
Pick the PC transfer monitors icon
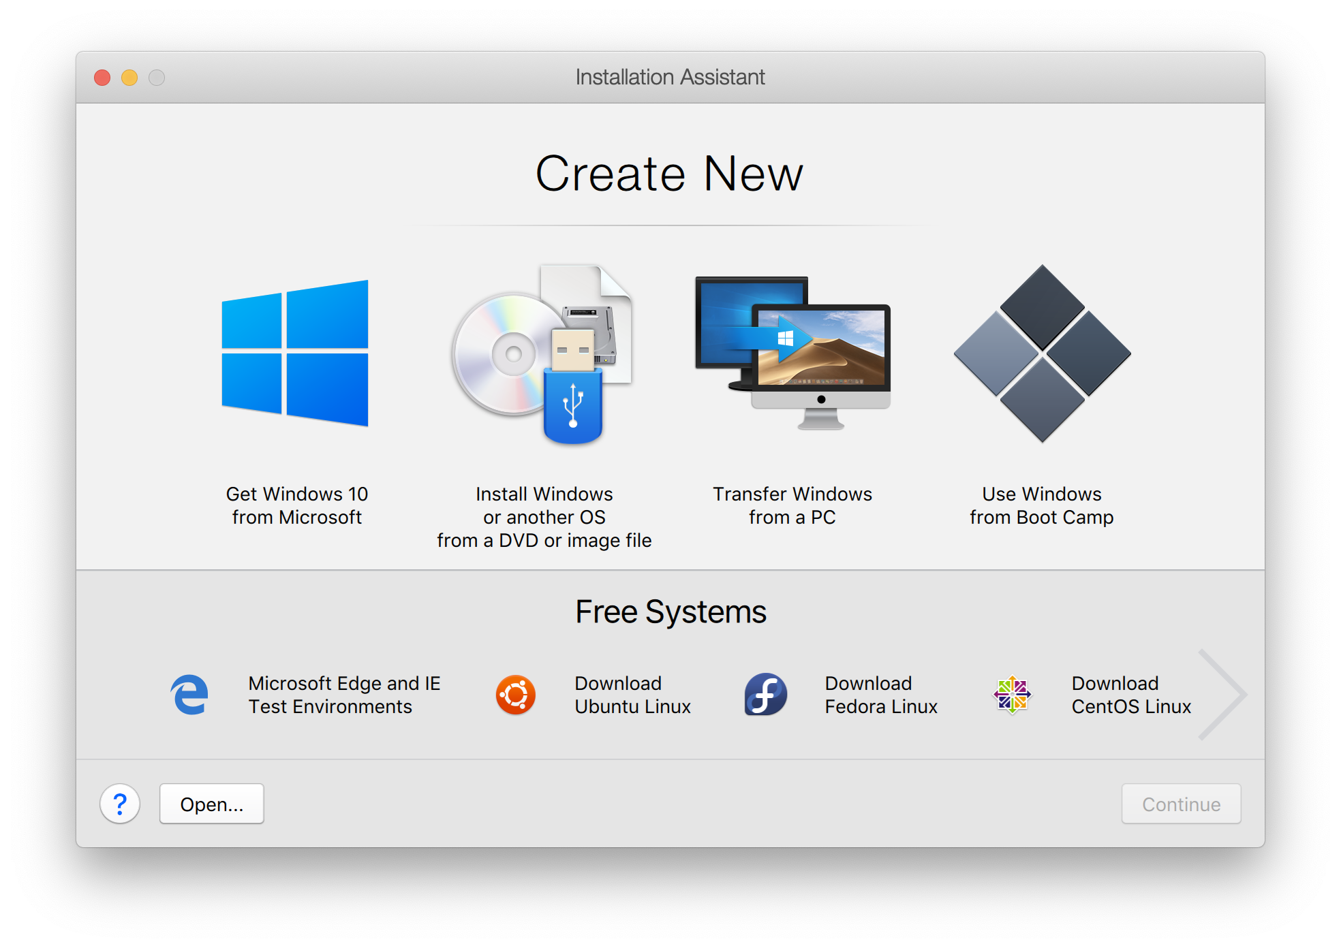(x=792, y=353)
